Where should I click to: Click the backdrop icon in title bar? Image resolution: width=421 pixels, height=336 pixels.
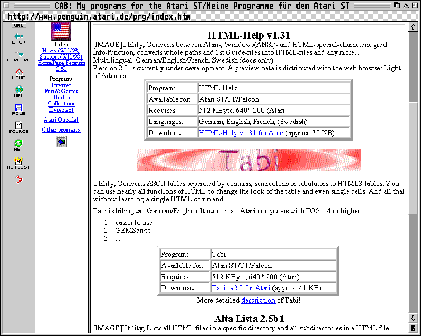(397, 6)
